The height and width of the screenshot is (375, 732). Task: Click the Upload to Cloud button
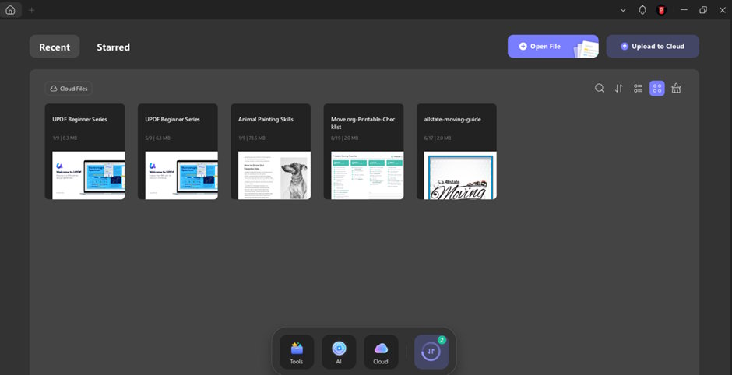point(653,47)
